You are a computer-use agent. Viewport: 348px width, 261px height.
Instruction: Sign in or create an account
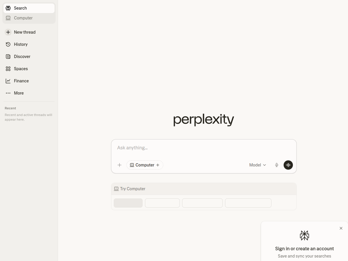304,248
